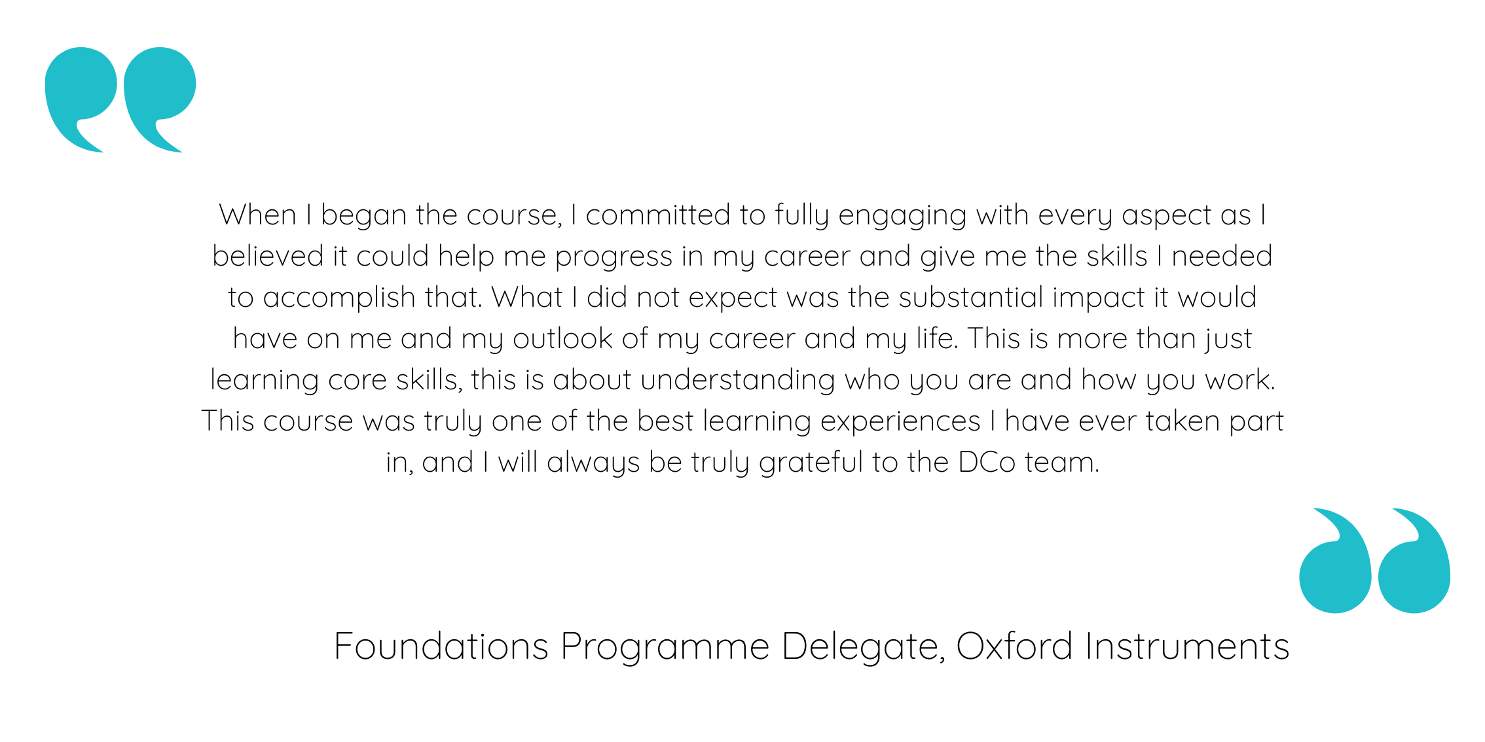Click the final line mentioning the DCo team
Screen dimensions: 1485x742
click(x=742, y=463)
